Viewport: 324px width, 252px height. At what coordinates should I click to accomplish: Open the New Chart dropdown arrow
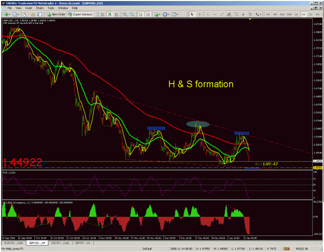tap(9, 15)
